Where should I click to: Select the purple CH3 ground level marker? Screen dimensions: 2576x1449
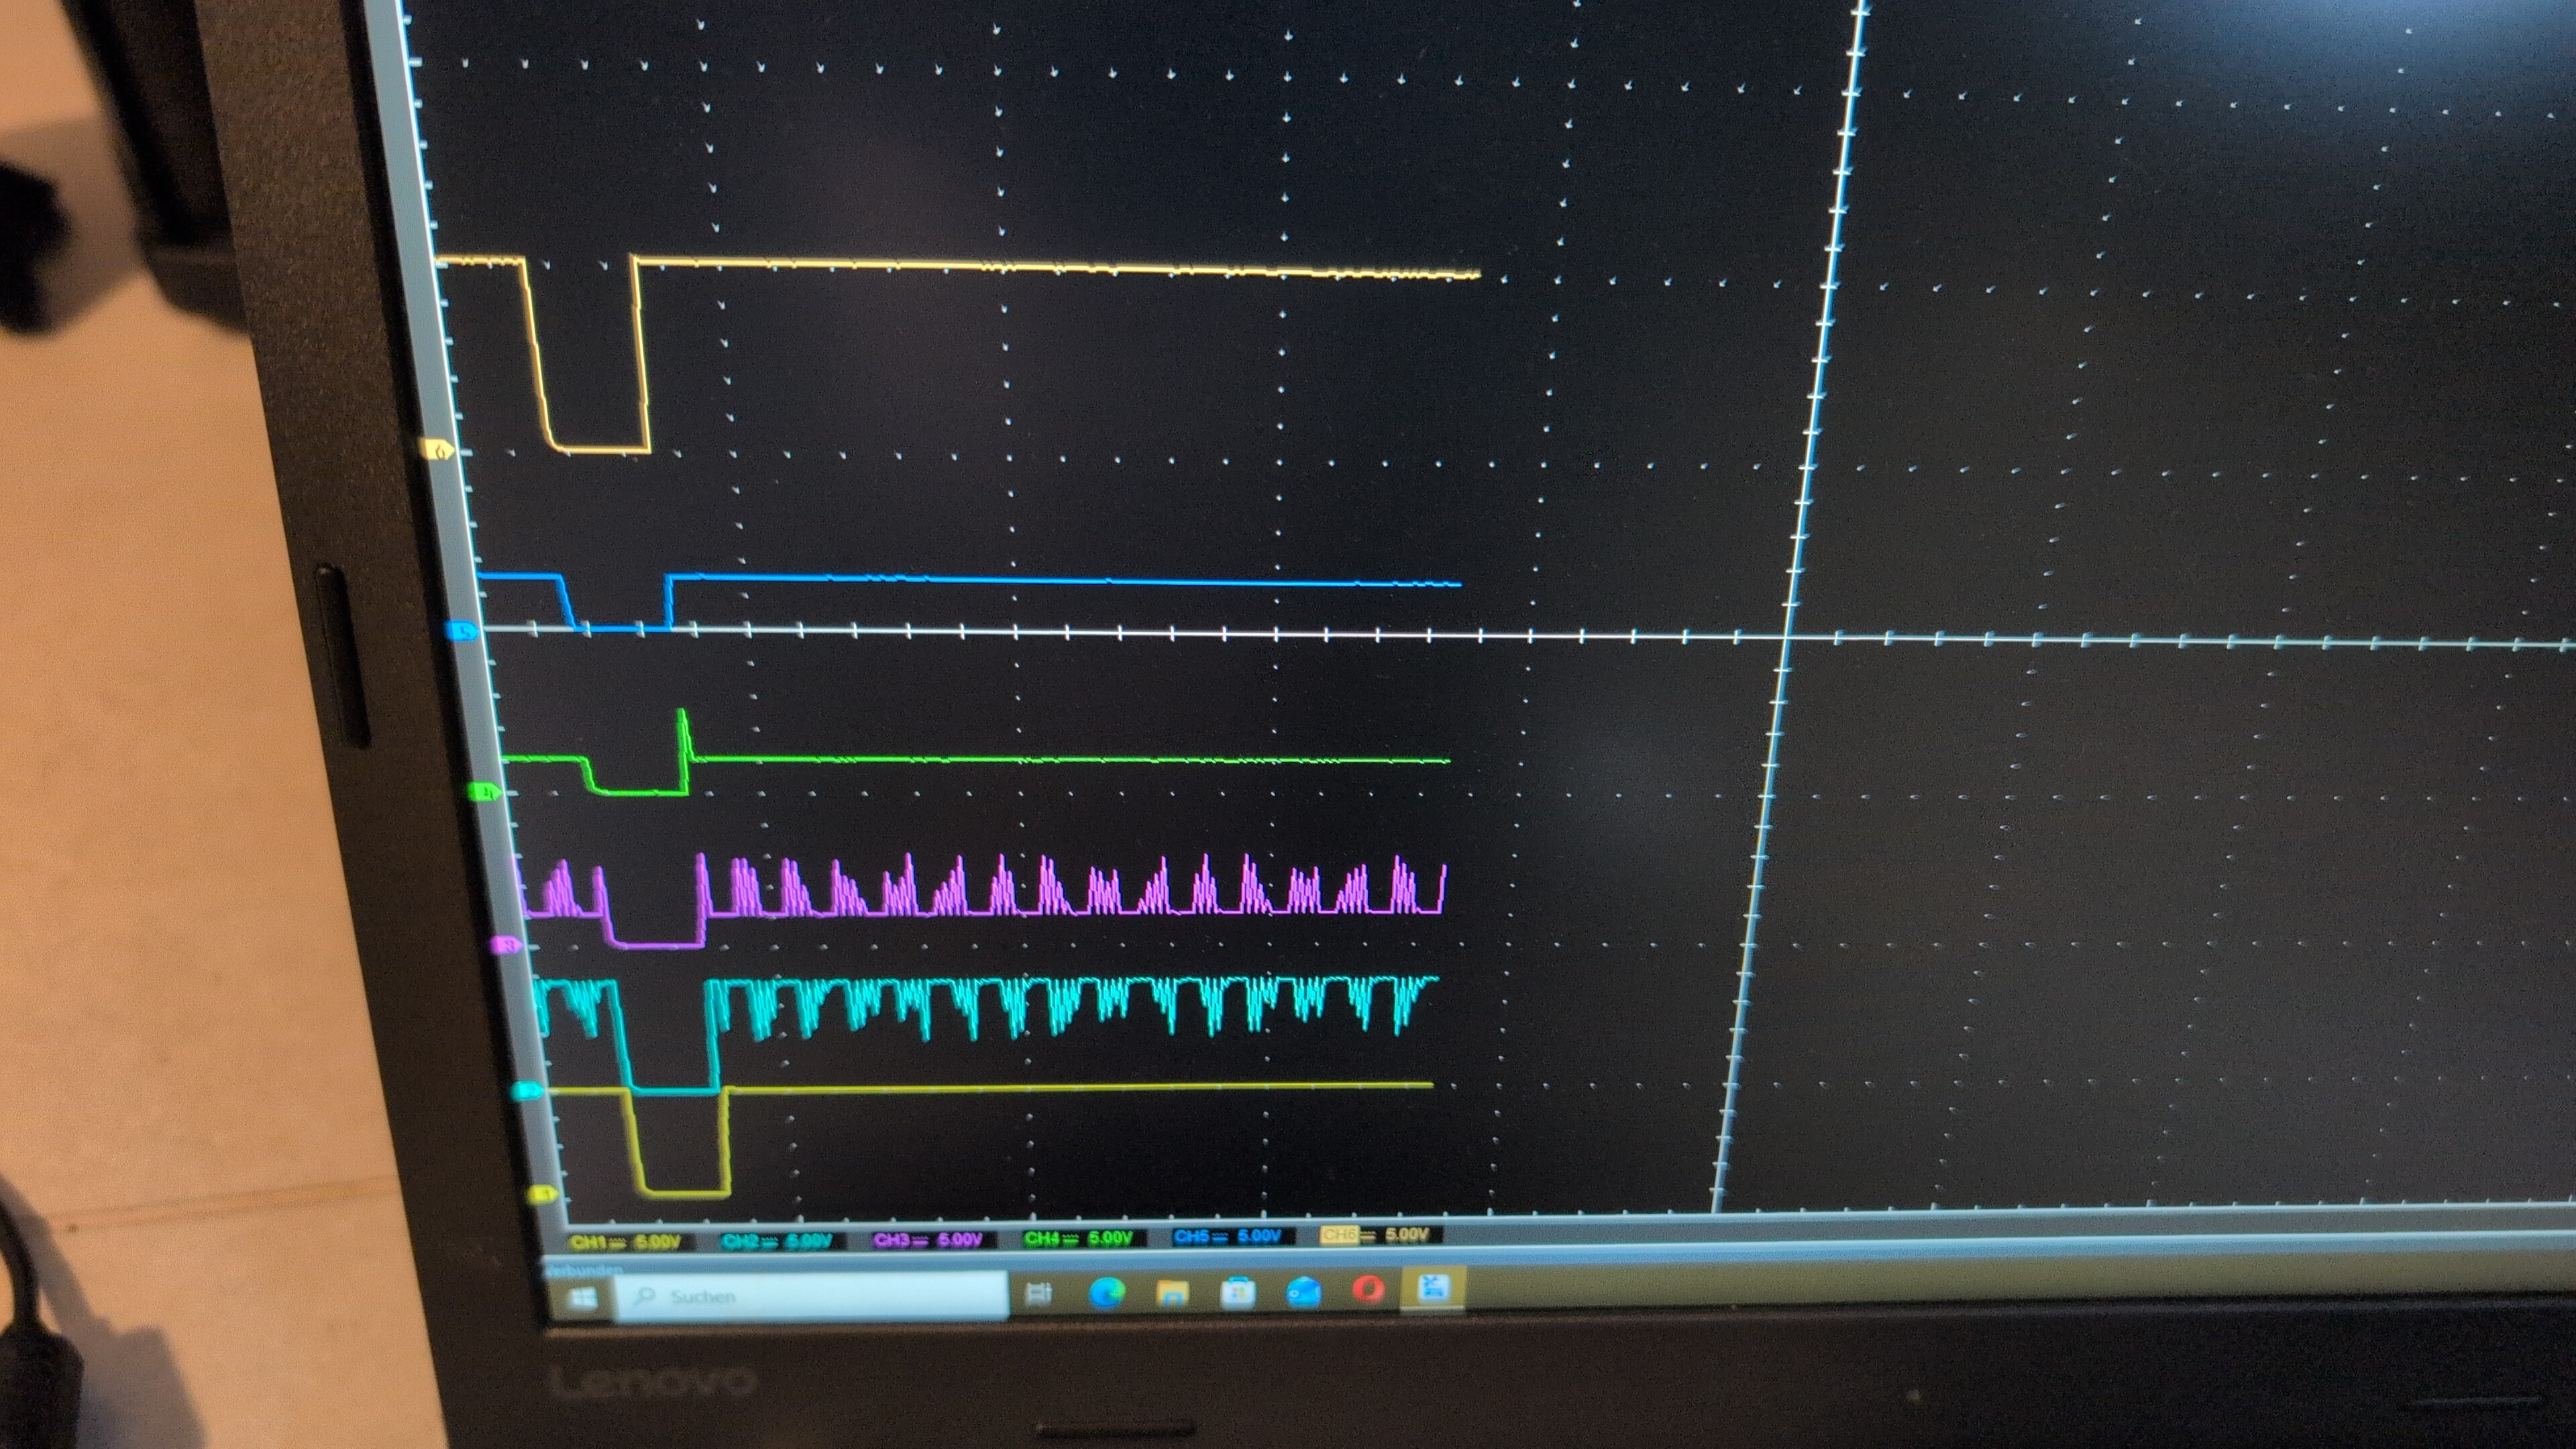point(506,944)
